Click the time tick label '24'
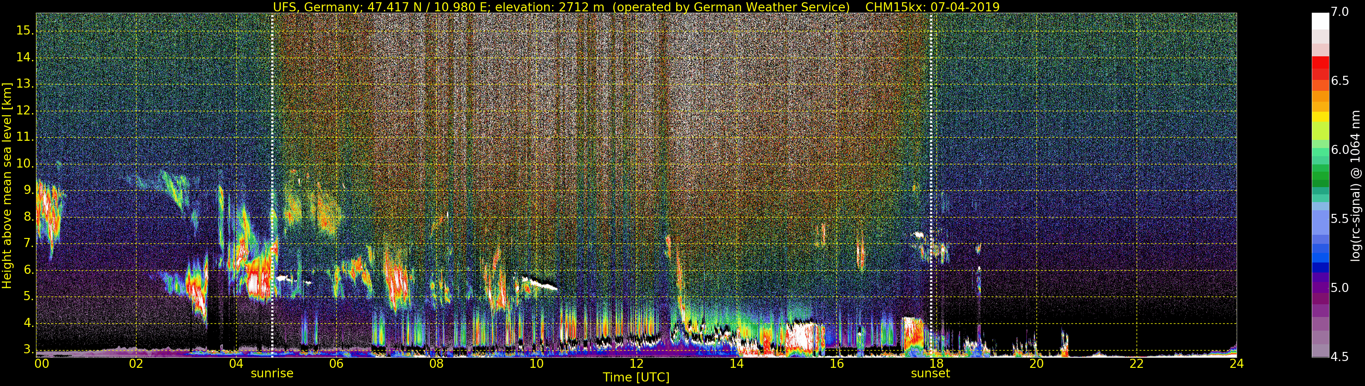 1237,364
